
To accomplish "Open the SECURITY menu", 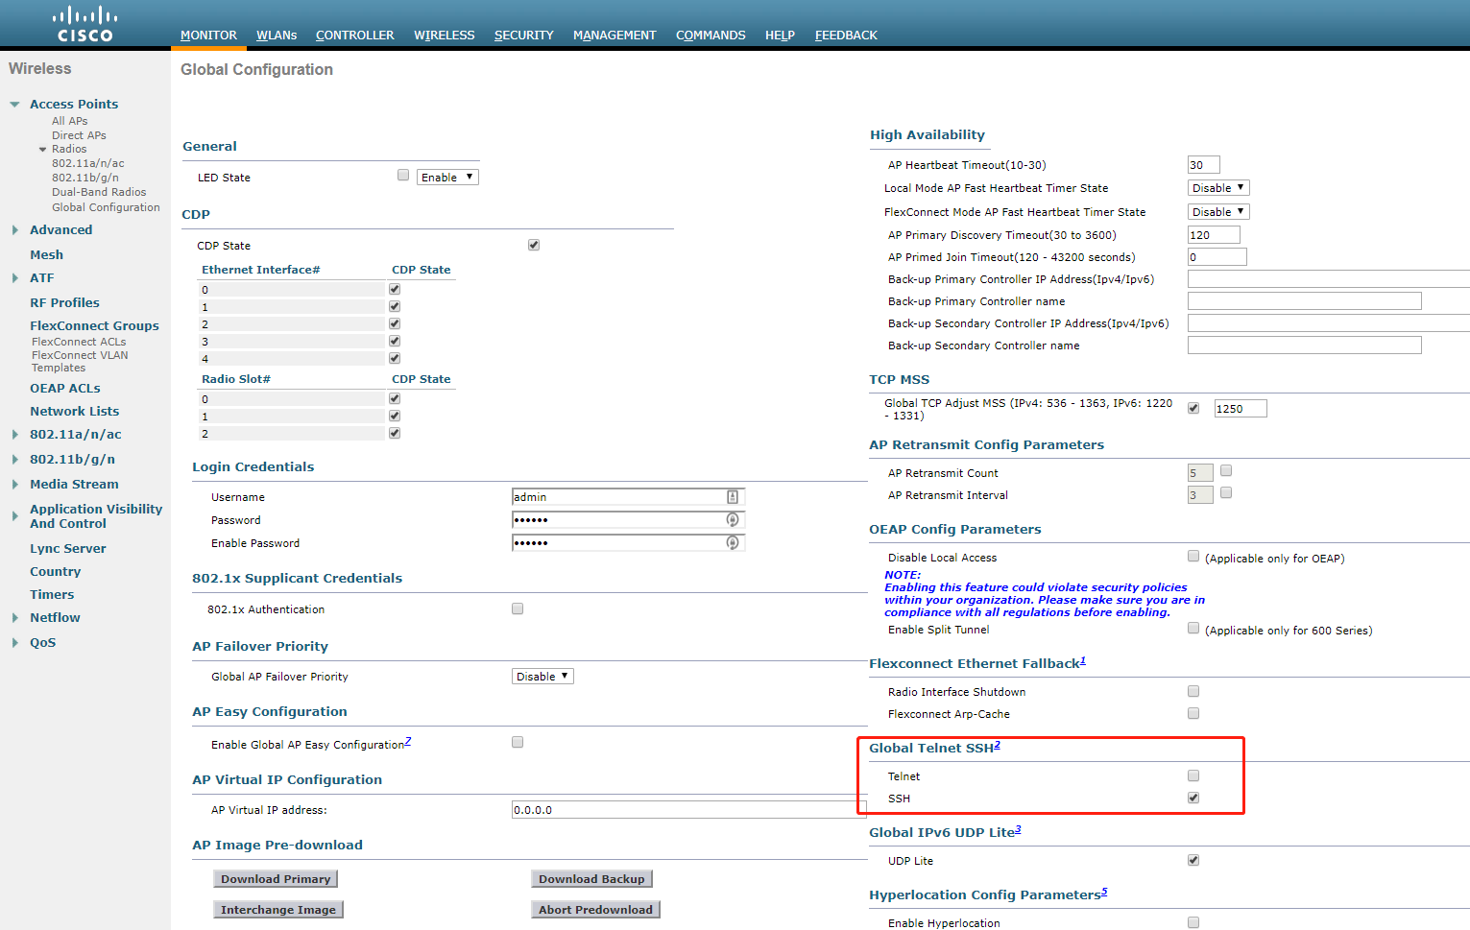I will tap(523, 35).
